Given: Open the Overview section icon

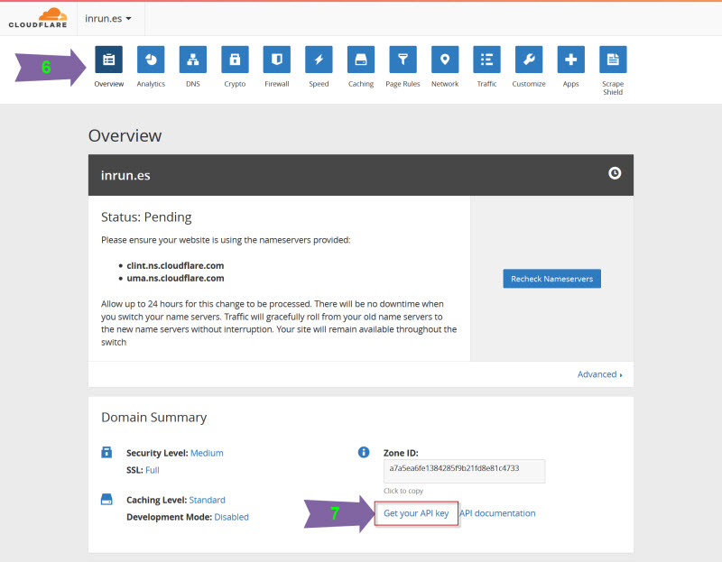Looking at the screenshot, I should pyautogui.click(x=108, y=60).
